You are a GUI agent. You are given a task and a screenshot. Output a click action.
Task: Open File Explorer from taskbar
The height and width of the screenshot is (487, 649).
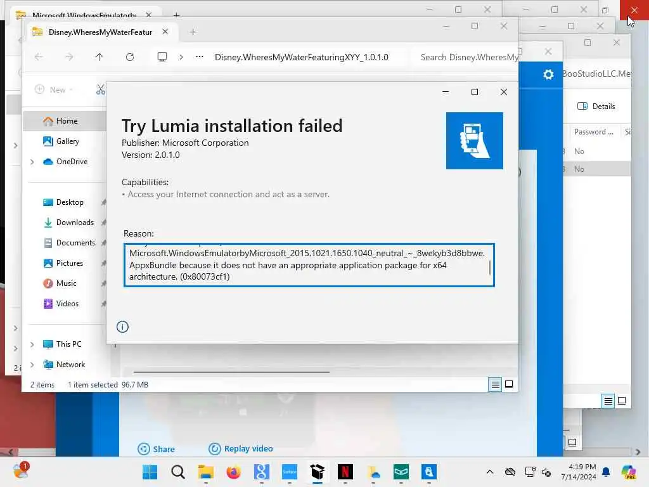coord(206,472)
